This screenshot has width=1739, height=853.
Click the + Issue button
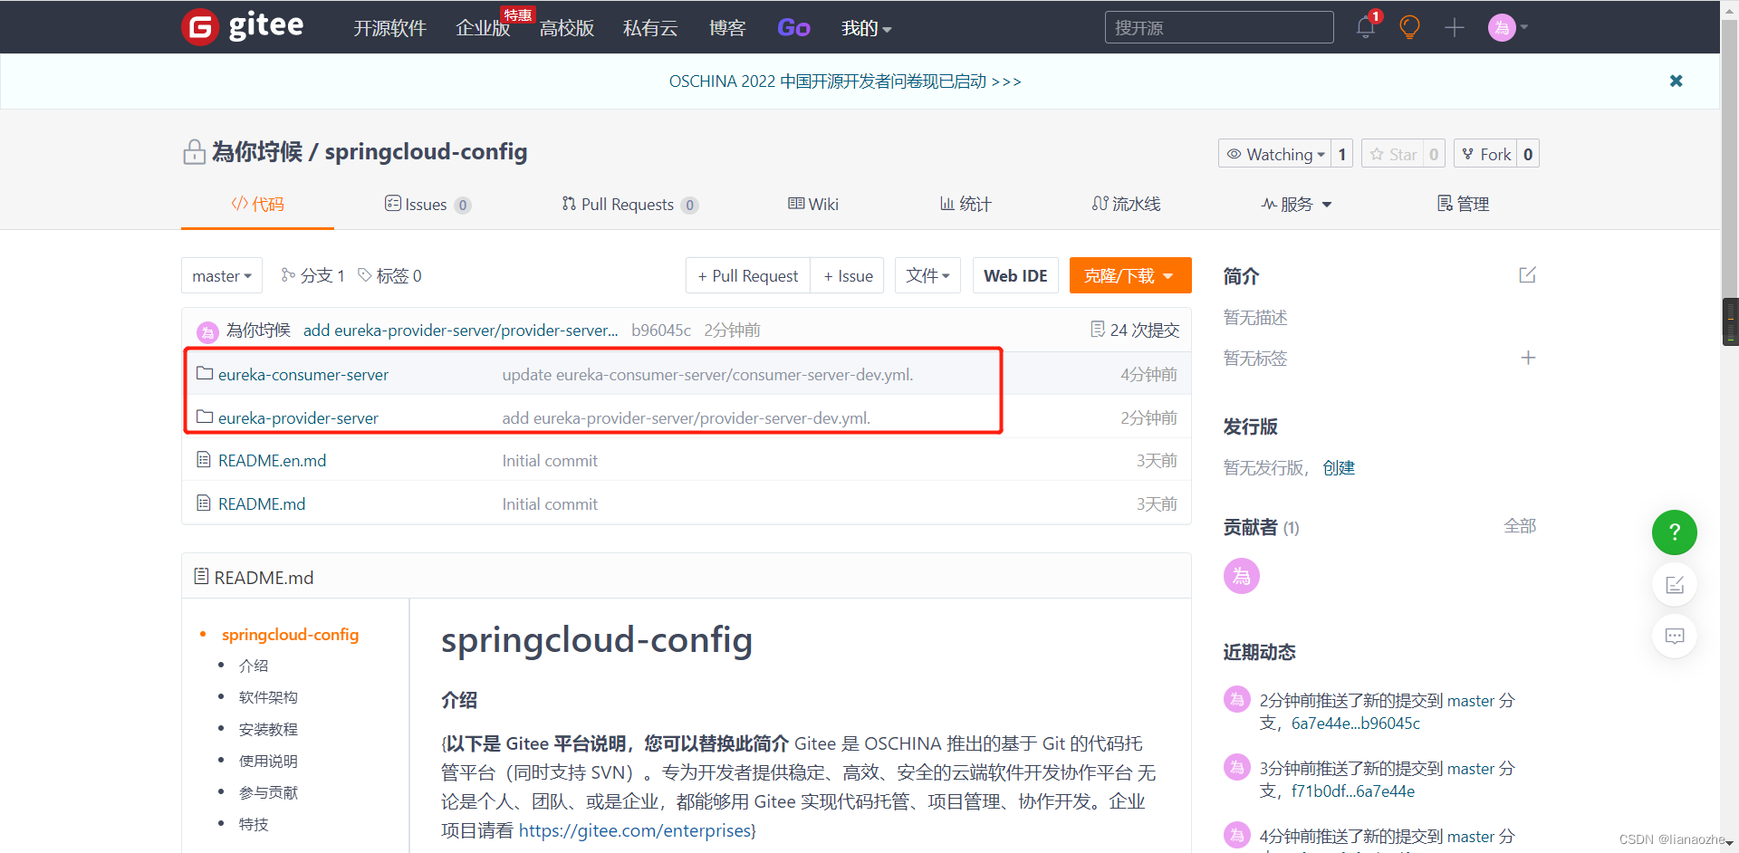click(848, 275)
